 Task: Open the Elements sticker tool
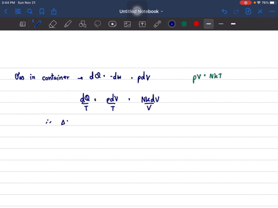112,24
